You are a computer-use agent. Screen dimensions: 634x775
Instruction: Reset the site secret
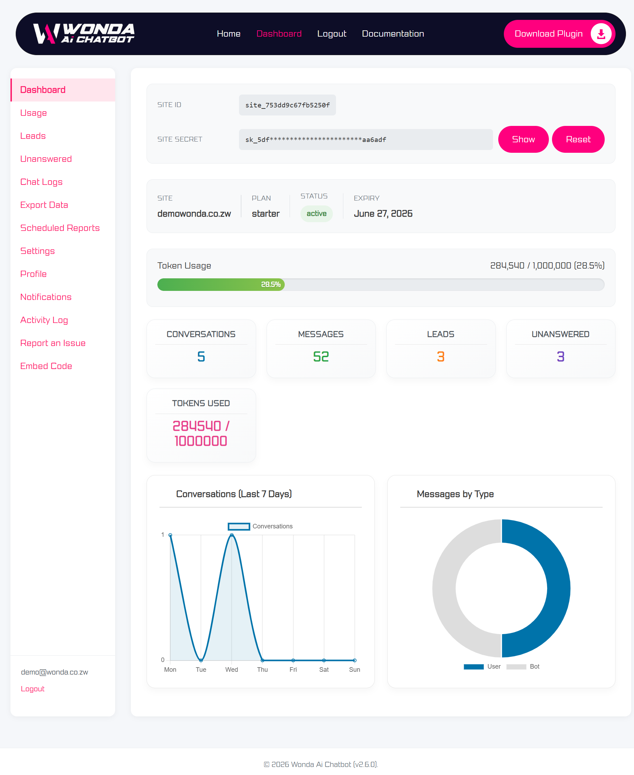click(578, 139)
